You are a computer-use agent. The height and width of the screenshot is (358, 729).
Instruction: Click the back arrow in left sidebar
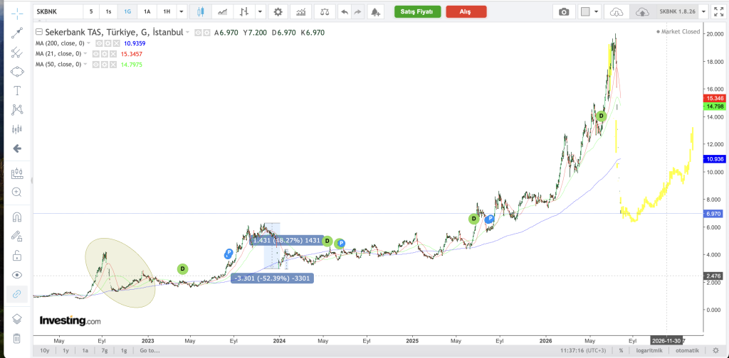coord(17,148)
